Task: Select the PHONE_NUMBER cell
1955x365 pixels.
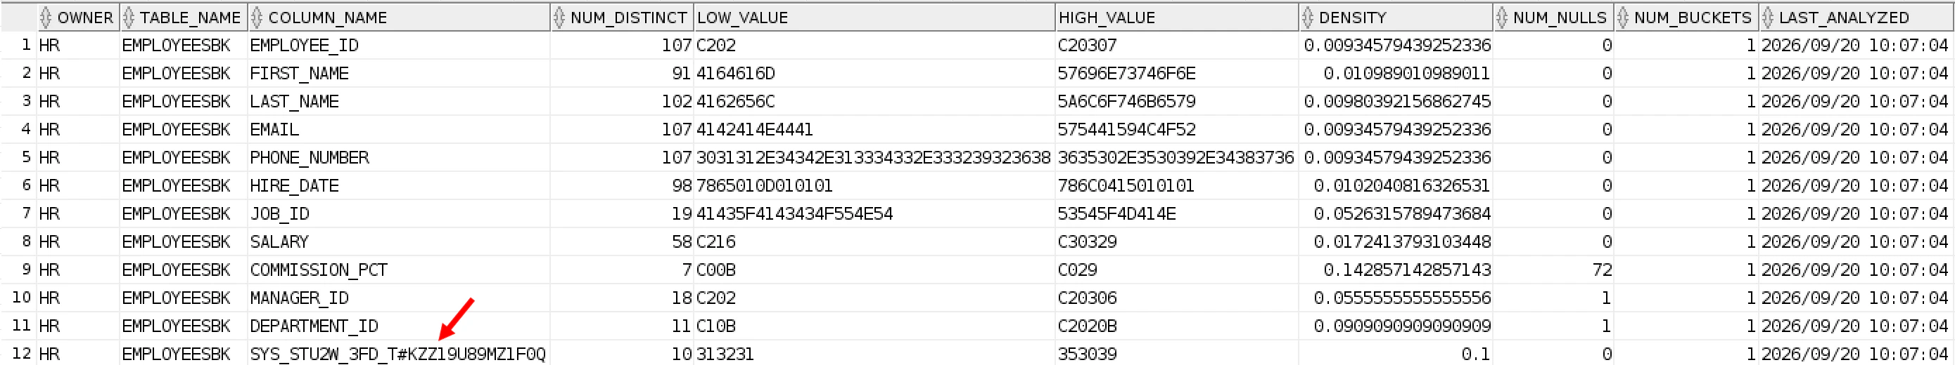Action: click(x=399, y=157)
